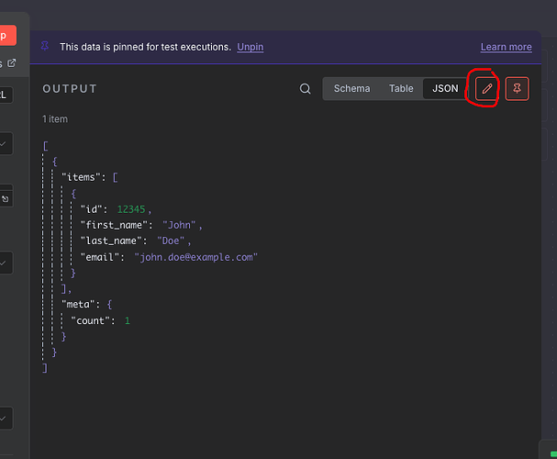Click the email value john.doe@example.com

click(x=195, y=257)
